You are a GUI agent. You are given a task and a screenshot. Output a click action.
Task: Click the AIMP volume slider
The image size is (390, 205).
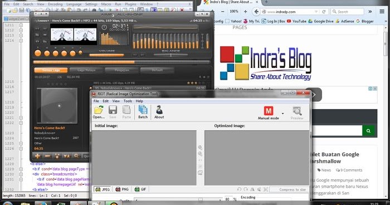pos(106,55)
